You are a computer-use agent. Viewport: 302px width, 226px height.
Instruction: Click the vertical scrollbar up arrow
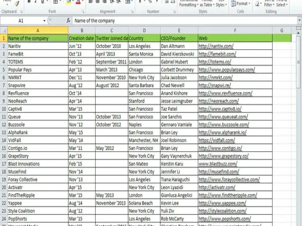pyautogui.click(x=298, y=33)
